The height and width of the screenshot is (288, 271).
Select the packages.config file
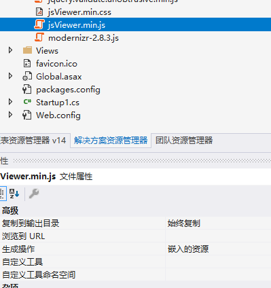pyautogui.click(x=68, y=90)
